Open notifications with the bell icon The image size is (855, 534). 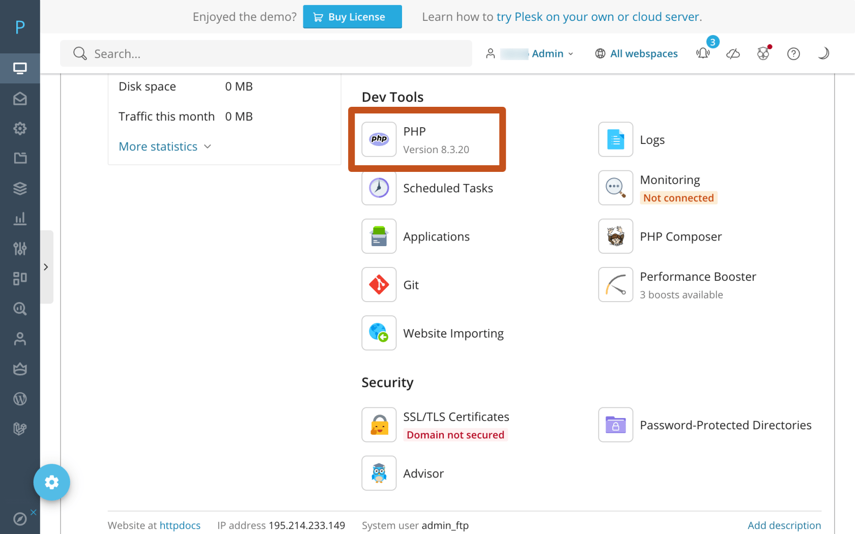click(x=703, y=53)
